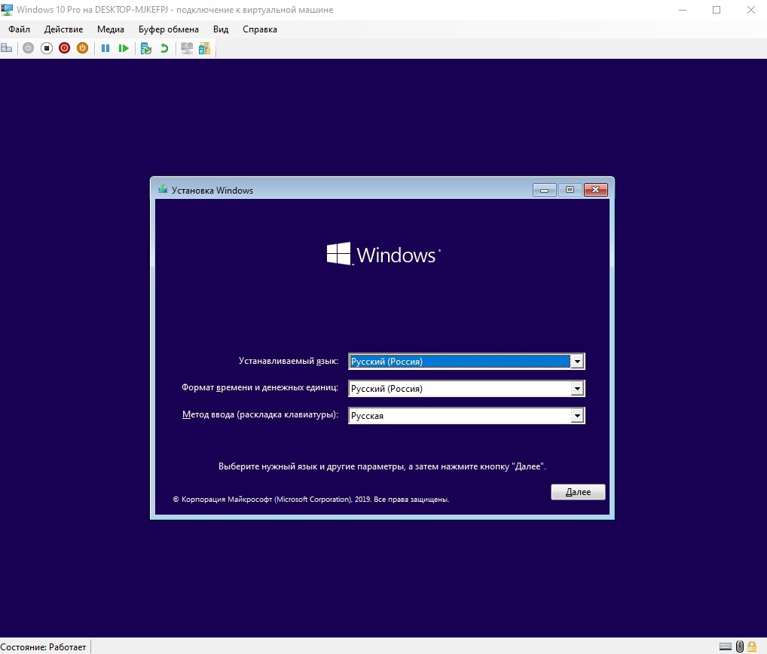
Task: Pause the virtual machine
Action: pos(105,48)
